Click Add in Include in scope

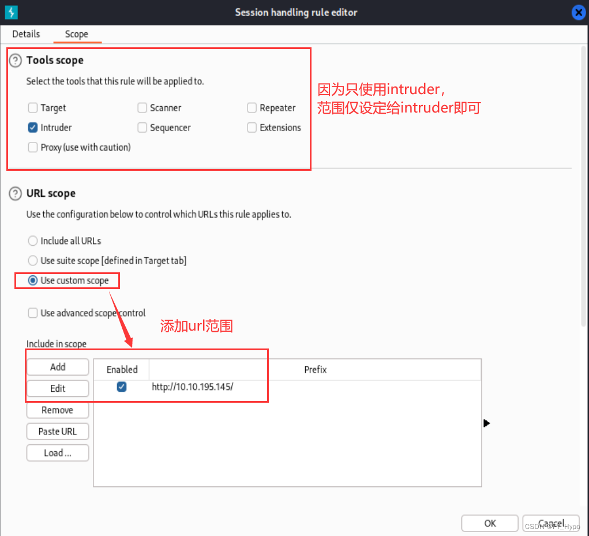(x=58, y=367)
